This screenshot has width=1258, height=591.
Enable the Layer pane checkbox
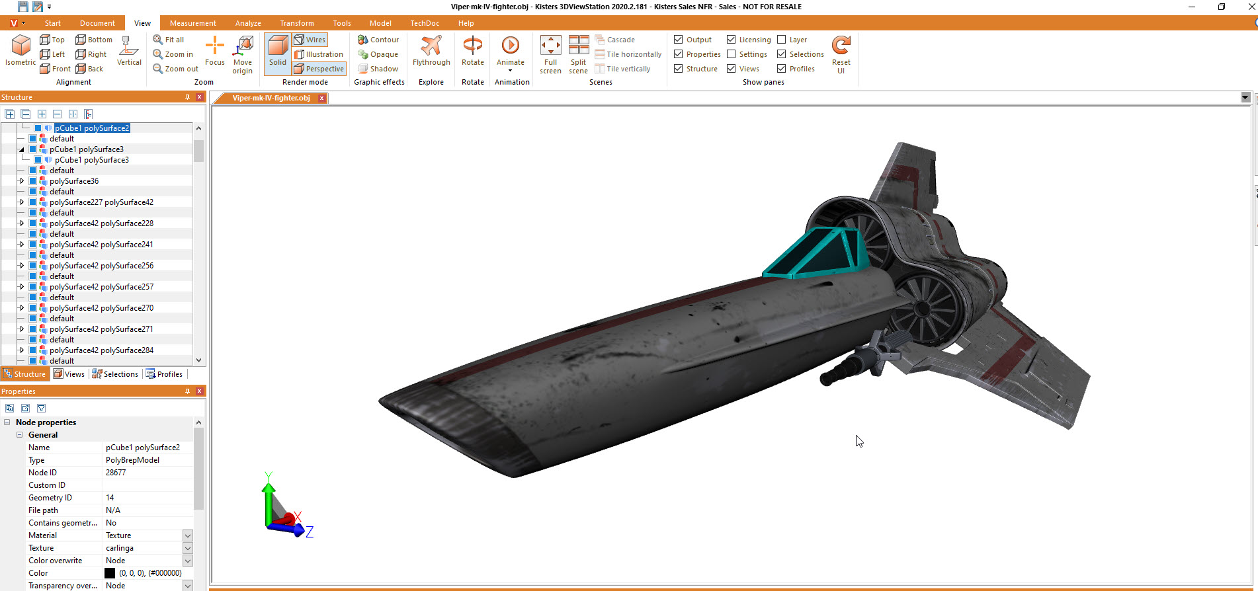click(782, 40)
